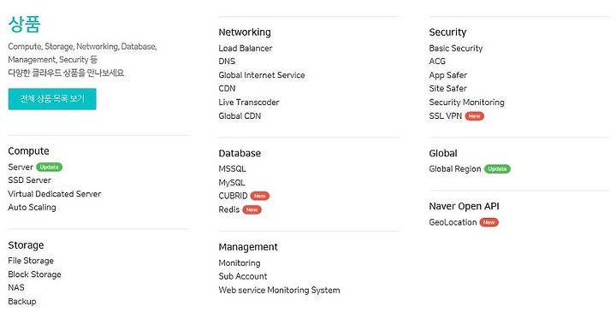Click the Update badge next to Global Region
The width and height of the screenshot is (616, 312).
coord(497,168)
